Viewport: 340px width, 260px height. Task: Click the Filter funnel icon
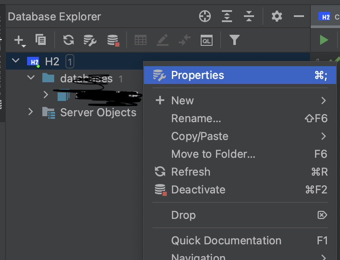[x=235, y=40]
